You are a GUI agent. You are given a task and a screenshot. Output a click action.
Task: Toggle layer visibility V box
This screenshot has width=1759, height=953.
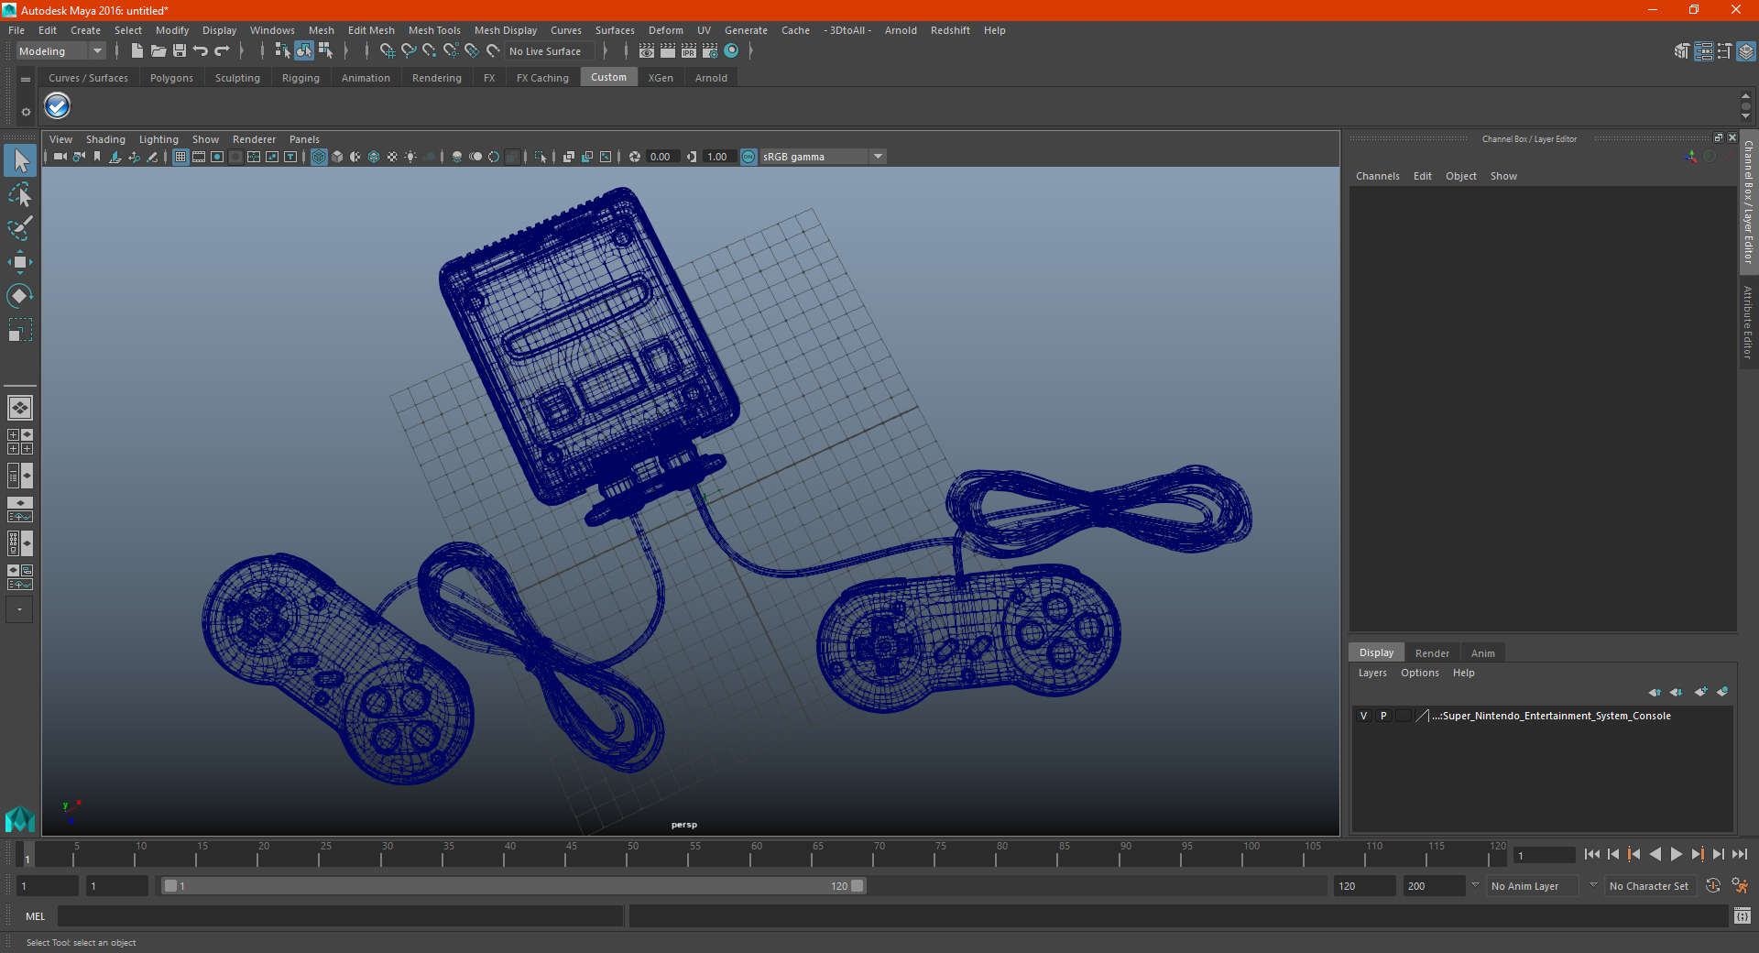[x=1363, y=716]
